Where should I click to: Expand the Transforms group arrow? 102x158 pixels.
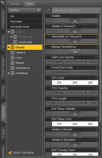(11, 37)
